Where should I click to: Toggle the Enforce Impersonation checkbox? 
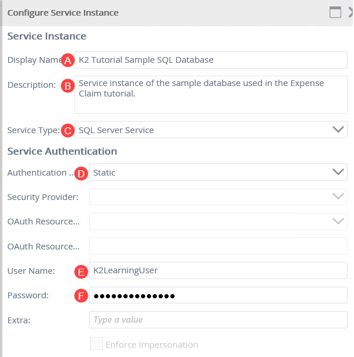pos(97,344)
